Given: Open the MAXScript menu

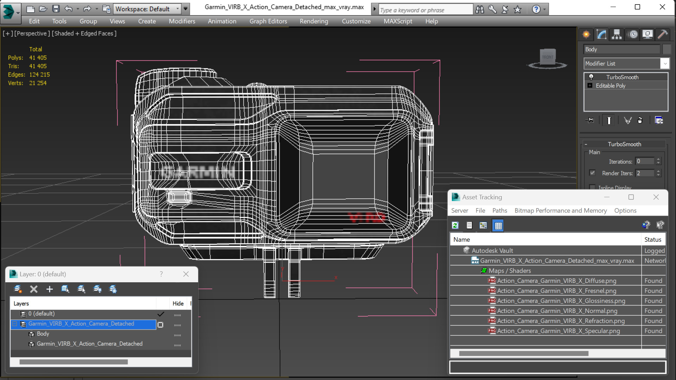Looking at the screenshot, I should click(x=398, y=21).
